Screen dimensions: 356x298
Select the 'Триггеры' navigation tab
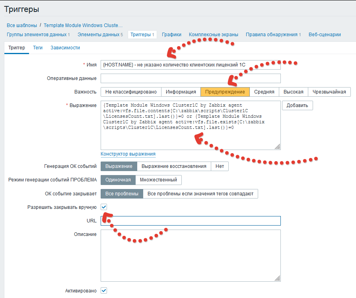[x=142, y=35]
